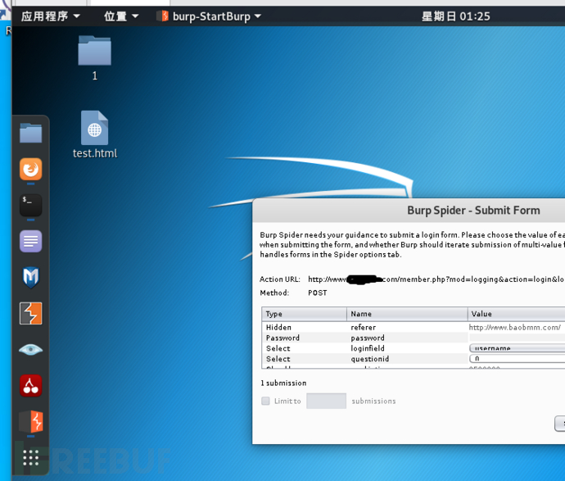
Task: Expand the questionid value dropdown
Action: point(516,359)
